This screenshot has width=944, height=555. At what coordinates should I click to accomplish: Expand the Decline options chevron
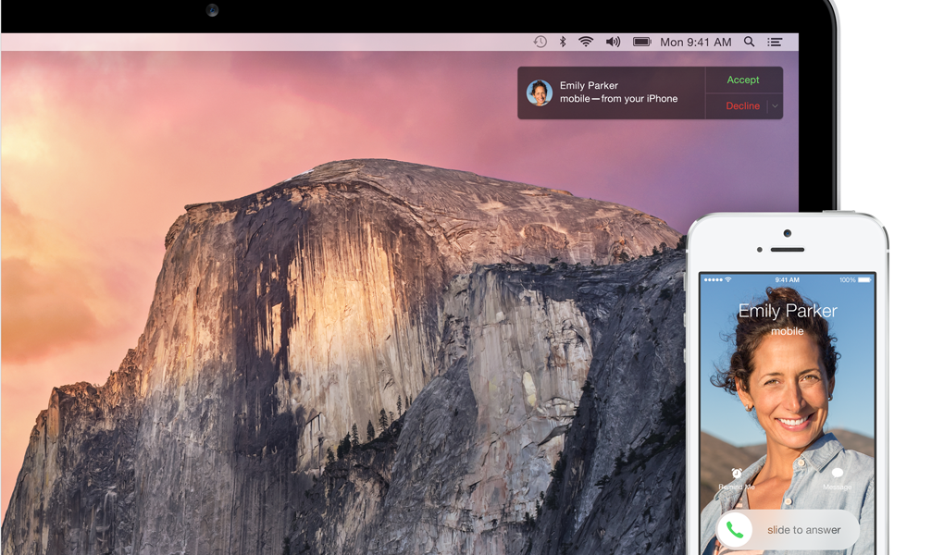point(776,106)
